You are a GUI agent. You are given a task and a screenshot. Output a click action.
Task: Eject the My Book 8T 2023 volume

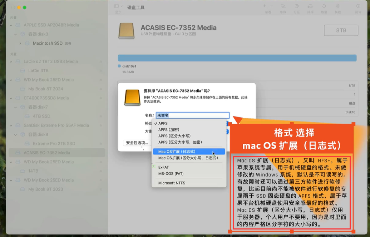(101, 189)
